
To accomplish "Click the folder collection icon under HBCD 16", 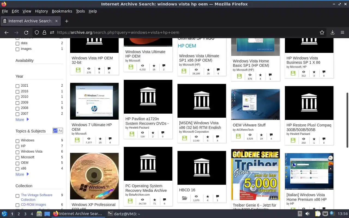I will [x=185, y=198].
